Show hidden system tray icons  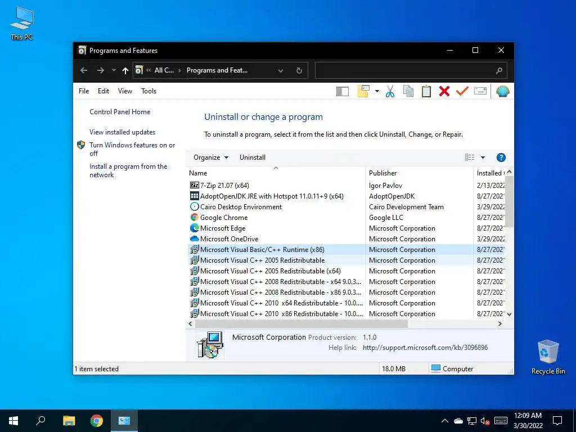[x=444, y=421]
